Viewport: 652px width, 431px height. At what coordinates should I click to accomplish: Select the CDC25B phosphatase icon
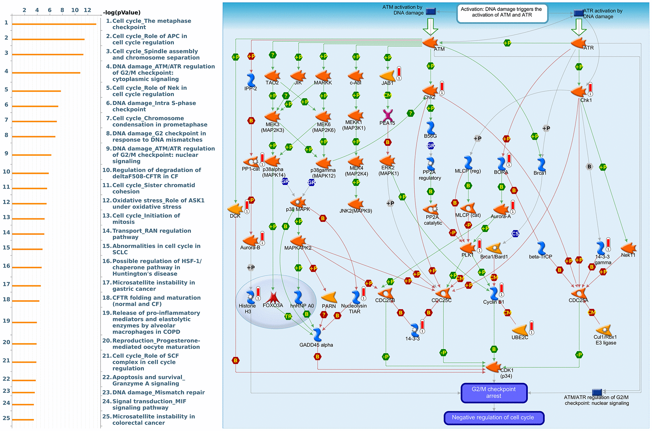[x=386, y=293]
